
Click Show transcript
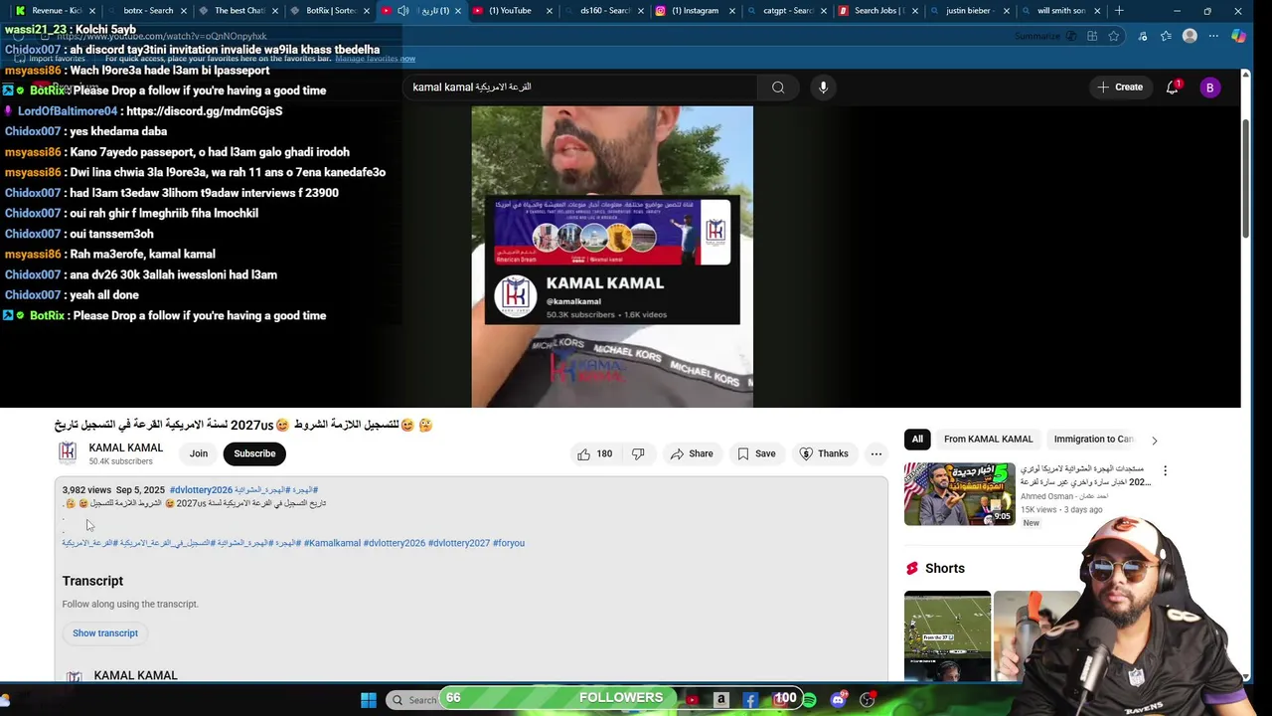tap(105, 633)
